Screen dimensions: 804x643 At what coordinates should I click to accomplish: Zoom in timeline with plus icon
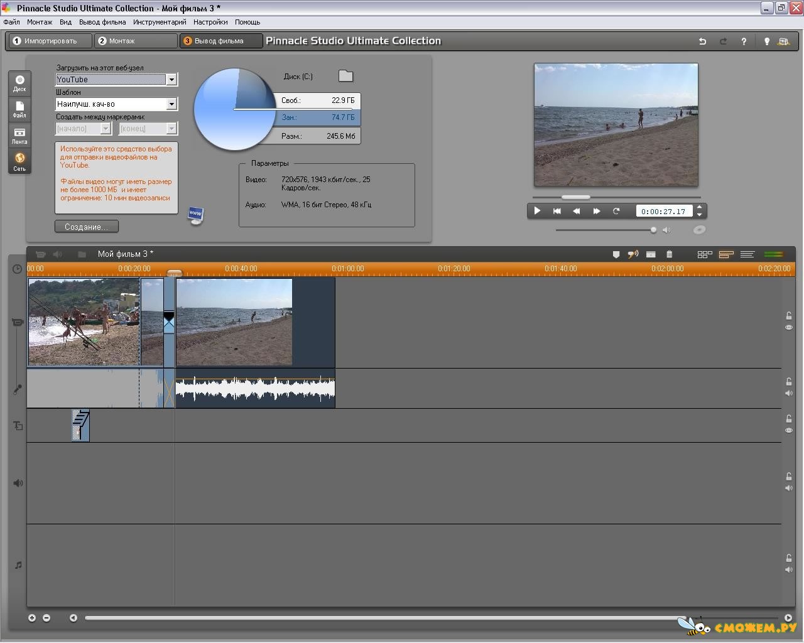[32, 618]
